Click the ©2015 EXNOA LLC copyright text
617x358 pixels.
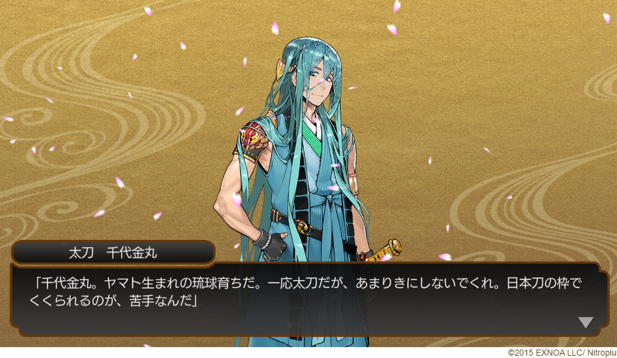tap(562, 353)
